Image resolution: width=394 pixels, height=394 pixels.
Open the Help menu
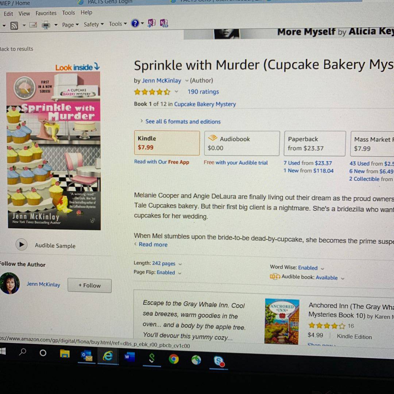86,12
